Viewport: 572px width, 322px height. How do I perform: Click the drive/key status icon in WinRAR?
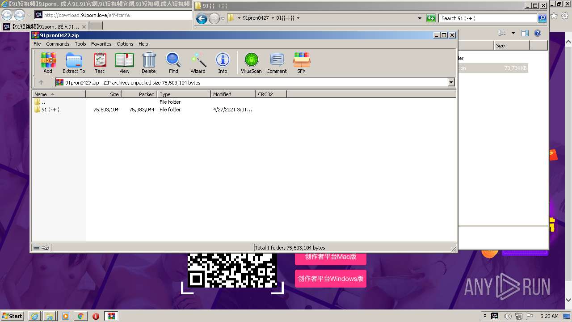point(42,248)
